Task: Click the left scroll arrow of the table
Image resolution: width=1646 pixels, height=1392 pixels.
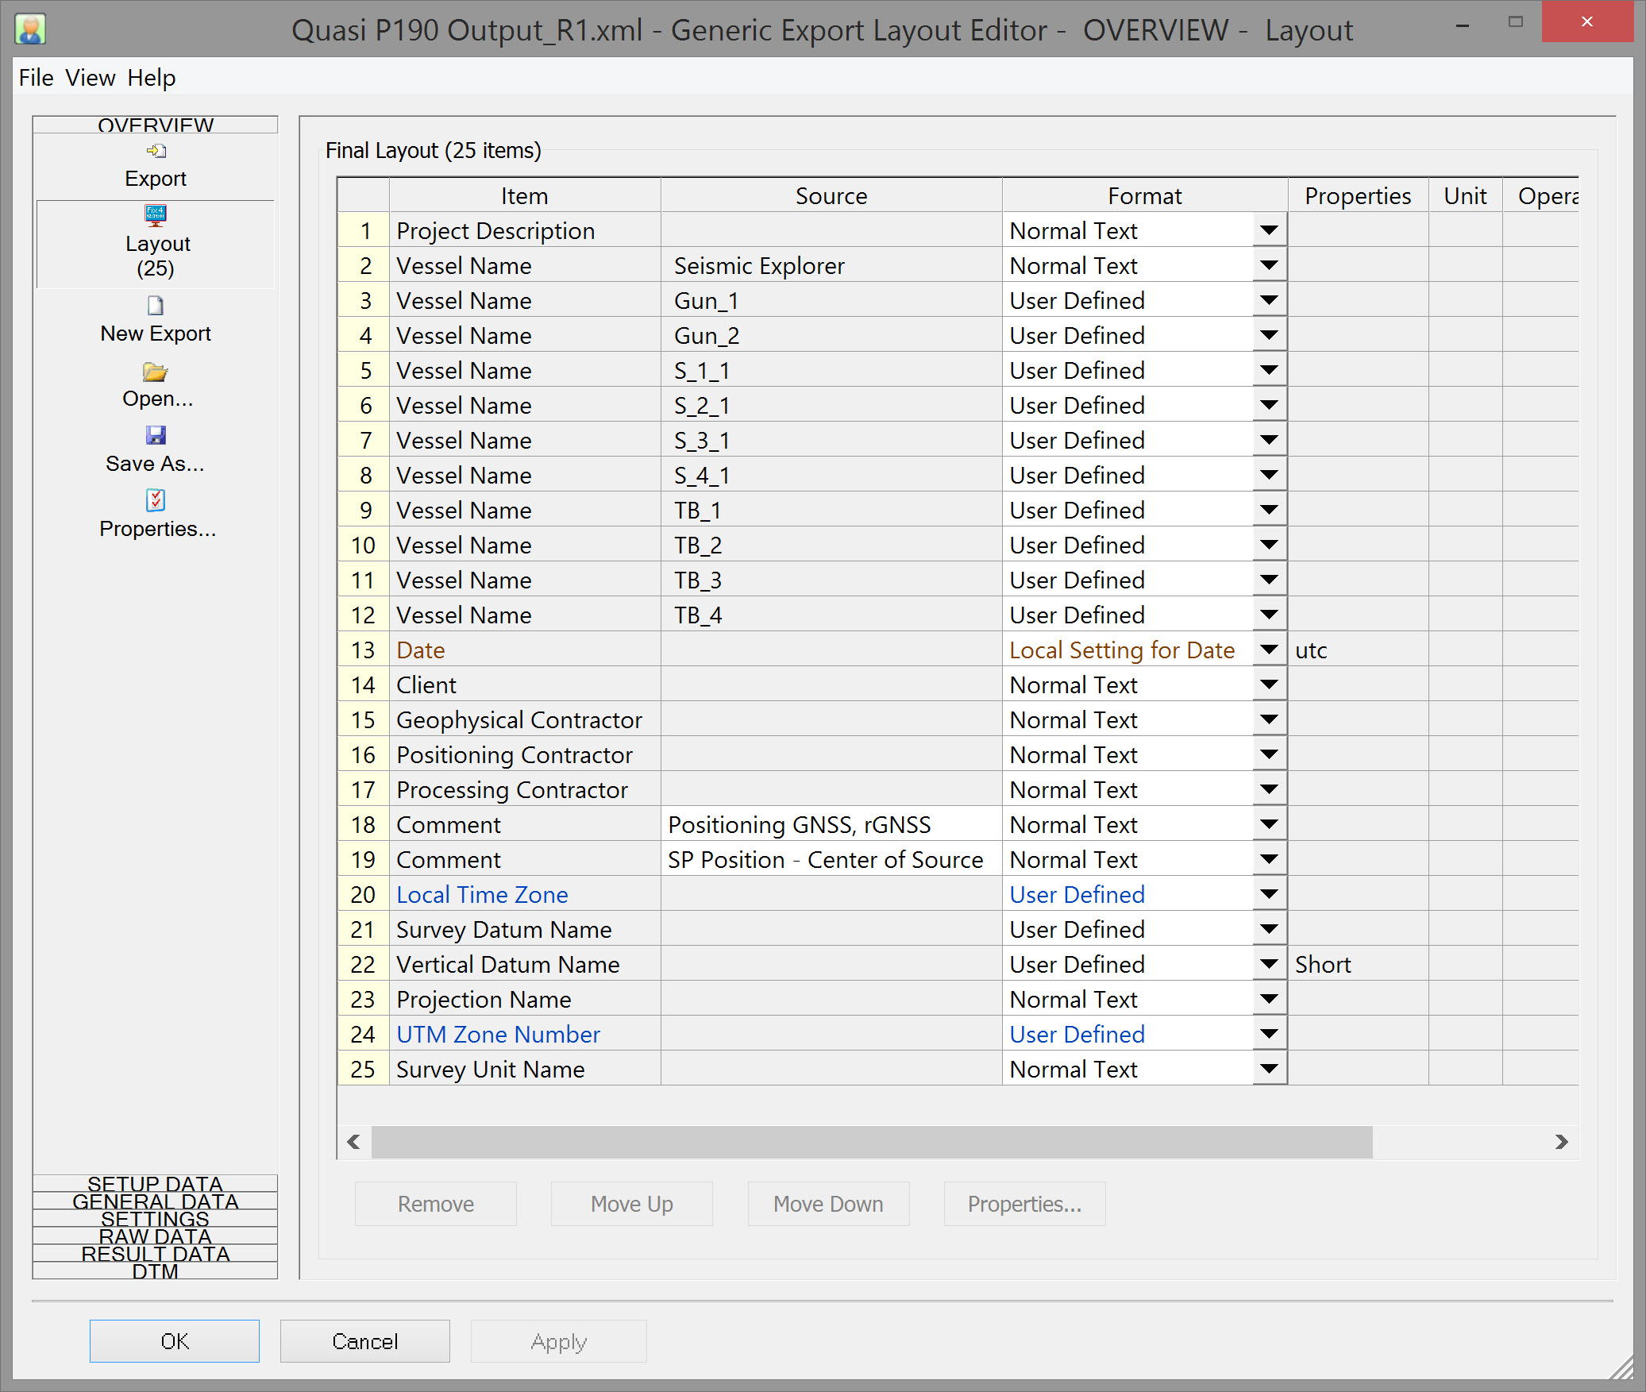Action: coord(354,1142)
